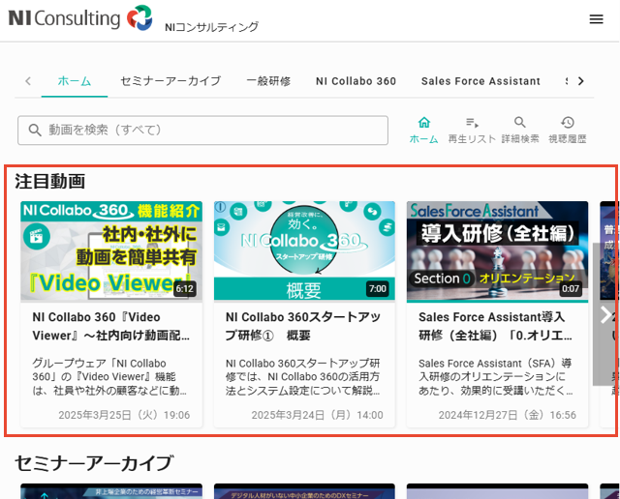The width and height of the screenshot is (620, 499).
Task: Open DXセミナー archive thumbnail
Action: pyautogui.click(x=304, y=491)
